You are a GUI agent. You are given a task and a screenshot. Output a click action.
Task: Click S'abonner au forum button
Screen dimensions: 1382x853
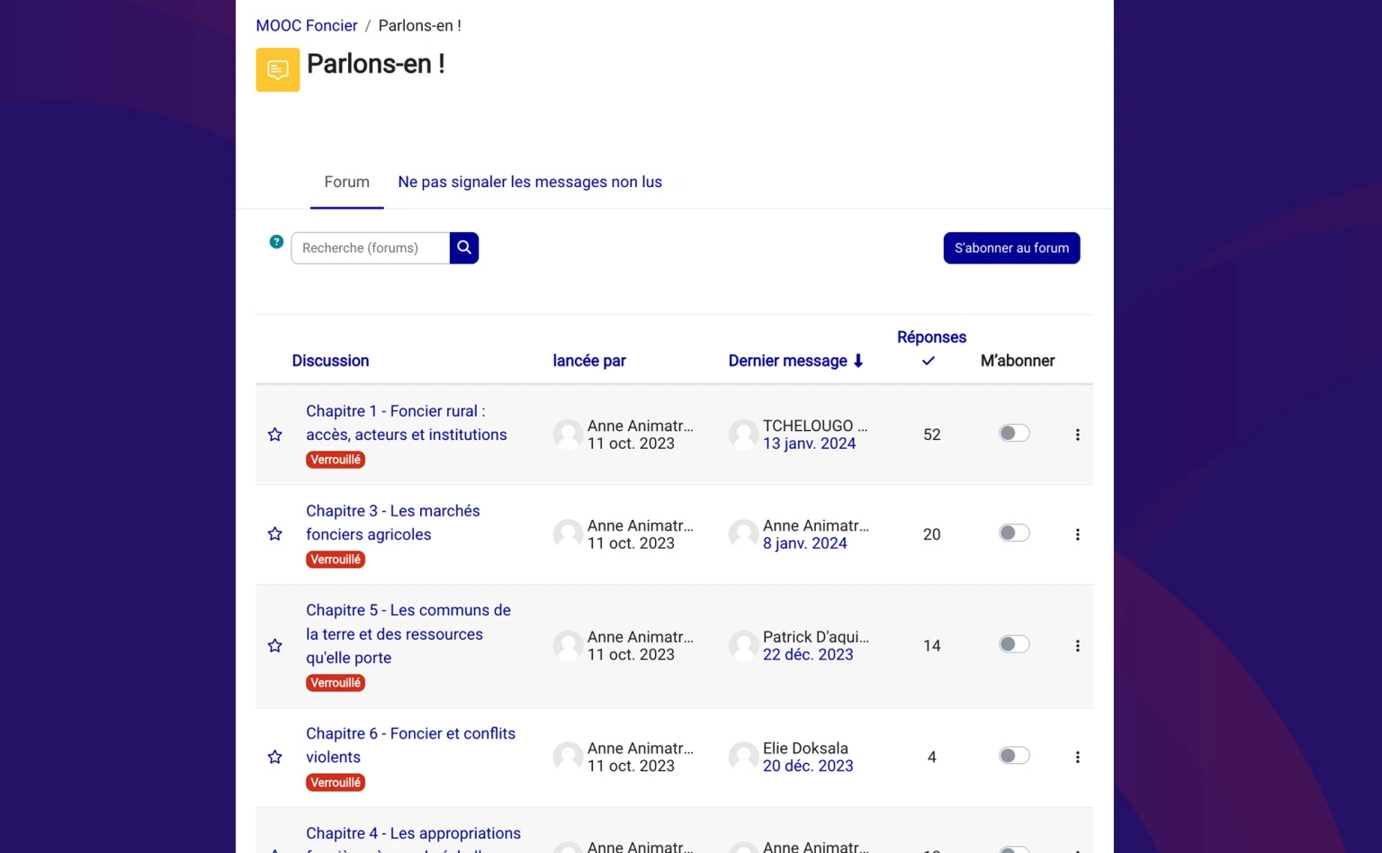coord(1011,248)
